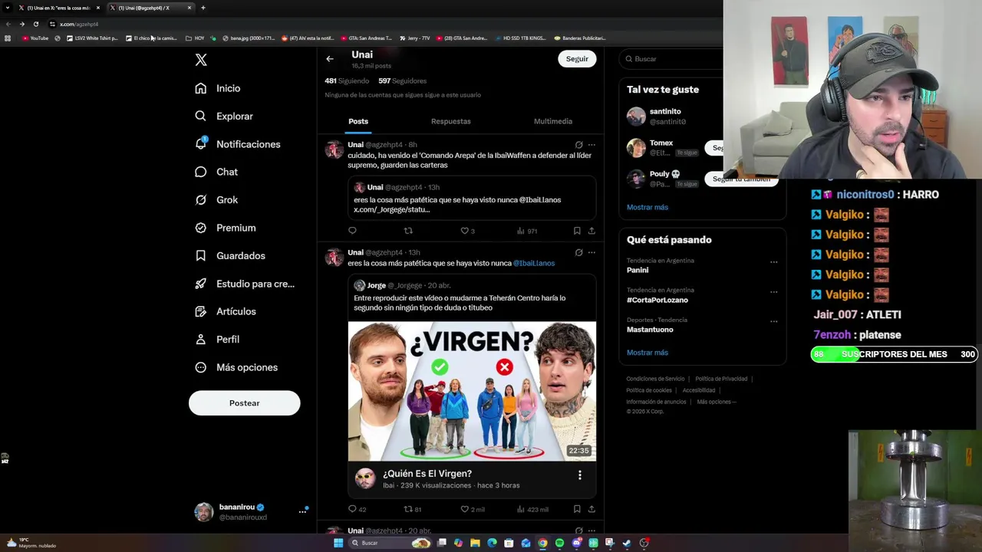982x552 pixels.
Task: Open options for the Panini trend
Action: [x=773, y=262]
